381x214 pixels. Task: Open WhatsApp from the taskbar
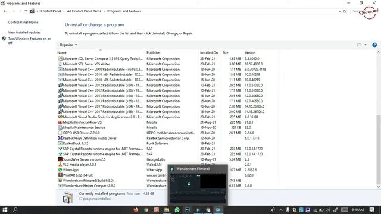(177, 210)
